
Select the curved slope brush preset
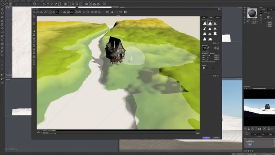(205, 28)
